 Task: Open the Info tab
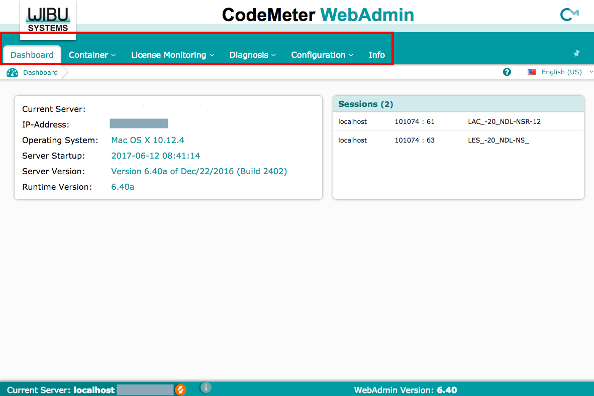(376, 55)
